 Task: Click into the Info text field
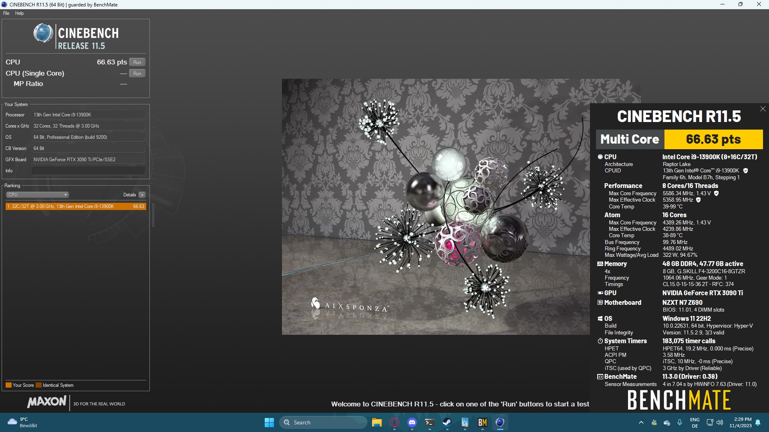click(89, 171)
